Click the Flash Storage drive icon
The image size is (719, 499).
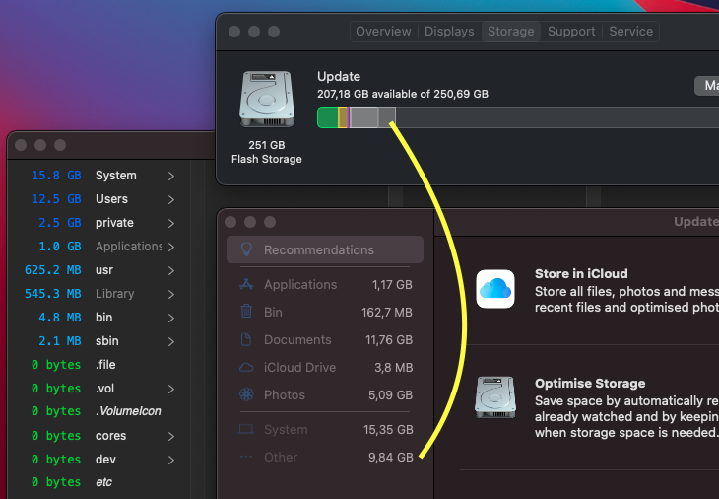point(266,99)
